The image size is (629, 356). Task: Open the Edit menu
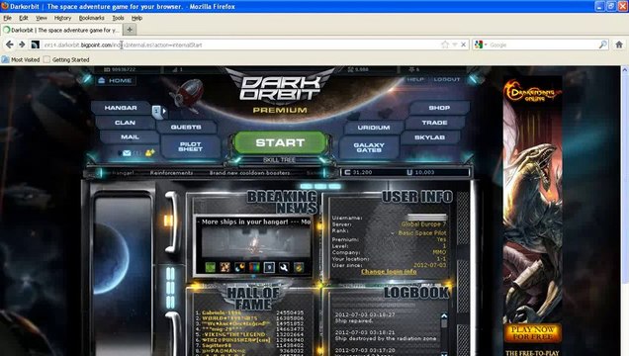pos(24,18)
